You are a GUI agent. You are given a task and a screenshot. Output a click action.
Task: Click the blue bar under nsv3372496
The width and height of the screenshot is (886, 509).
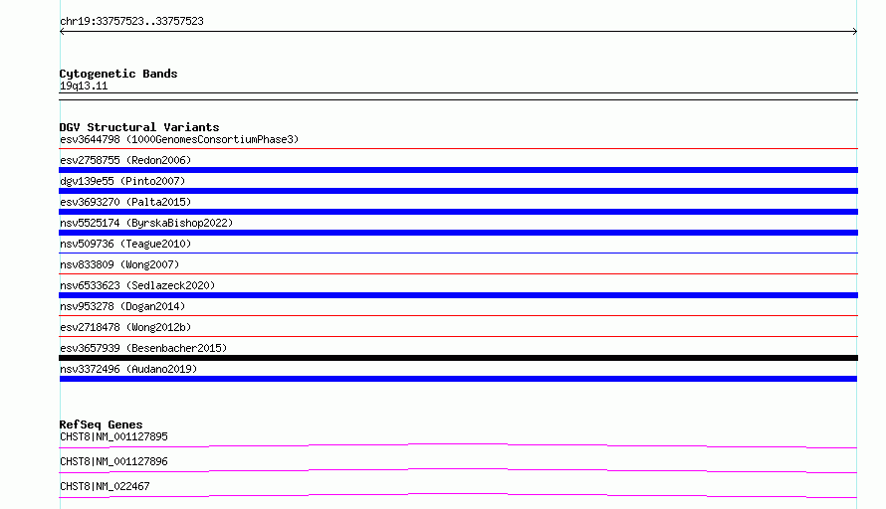point(458,379)
